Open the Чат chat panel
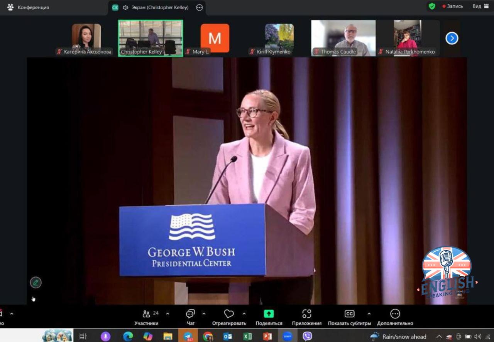494x342 pixels. pos(191,314)
